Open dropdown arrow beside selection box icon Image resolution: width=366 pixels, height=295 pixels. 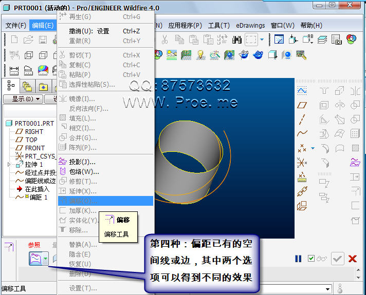(262, 40)
